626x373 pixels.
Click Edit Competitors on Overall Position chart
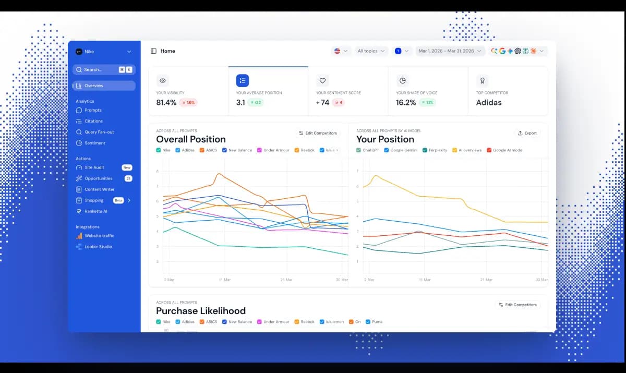coord(318,133)
